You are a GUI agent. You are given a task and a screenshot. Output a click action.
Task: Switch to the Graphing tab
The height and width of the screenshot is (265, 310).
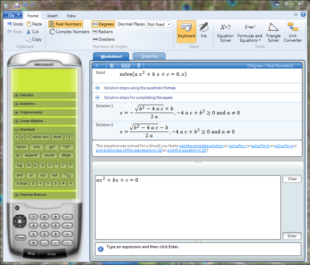click(149, 56)
